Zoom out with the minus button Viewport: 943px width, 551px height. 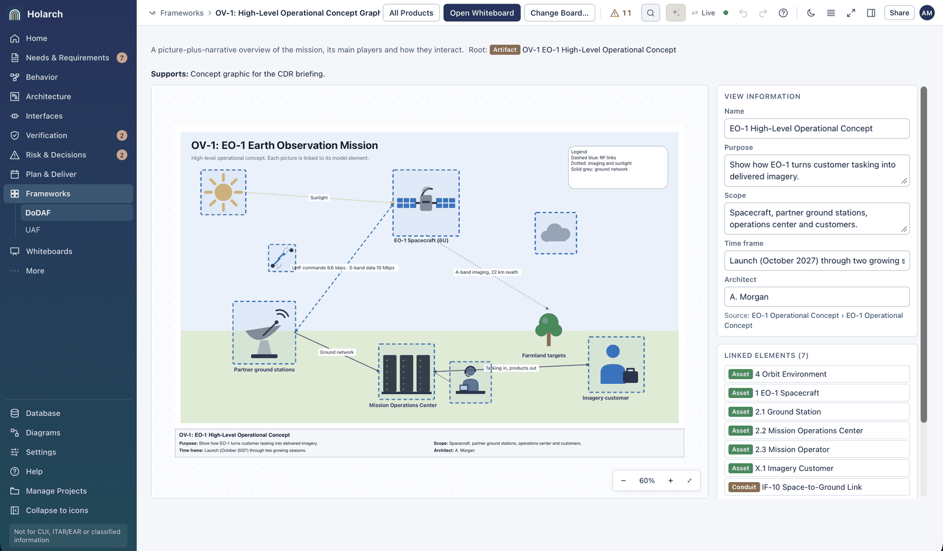coord(624,481)
